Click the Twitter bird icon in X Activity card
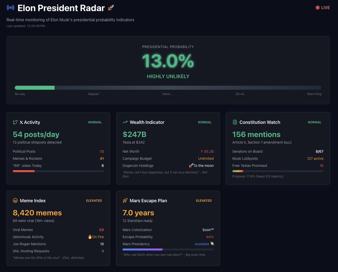The width and height of the screenshot is (338, 272). [x=15, y=122]
